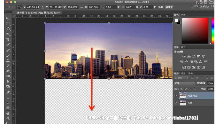216x124 pixels.
Task: Click the X position input field
Action: [x=33, y=7]
